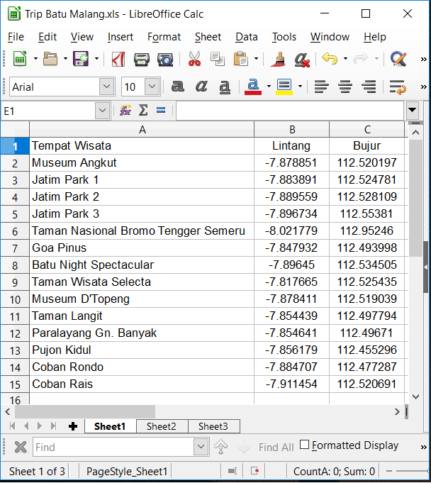Apply yellow background color swatch
This screenshot has height=483, width=431.
[x=284, y=93]
